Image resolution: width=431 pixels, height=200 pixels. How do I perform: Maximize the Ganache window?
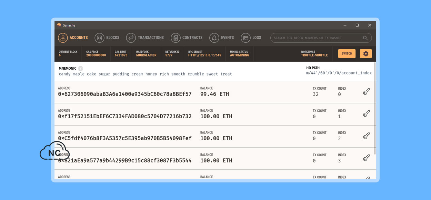(357, 25)
